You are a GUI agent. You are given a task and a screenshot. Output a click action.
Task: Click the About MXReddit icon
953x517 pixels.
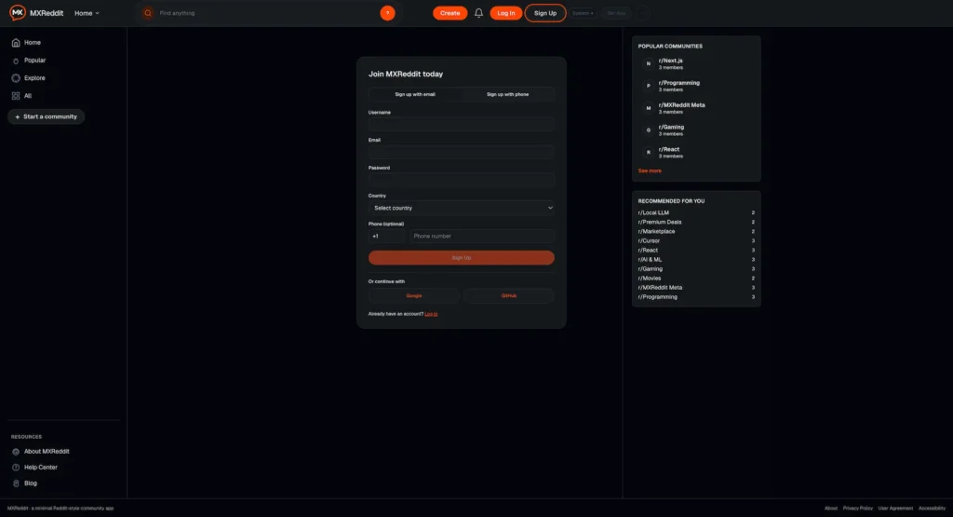pyautogui.click(x=16, y=451)
